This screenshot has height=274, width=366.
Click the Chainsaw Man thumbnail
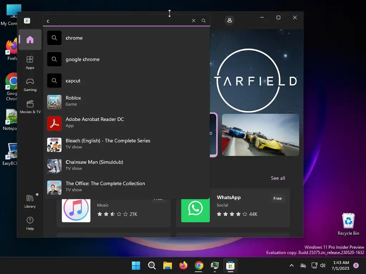(54, 166)
